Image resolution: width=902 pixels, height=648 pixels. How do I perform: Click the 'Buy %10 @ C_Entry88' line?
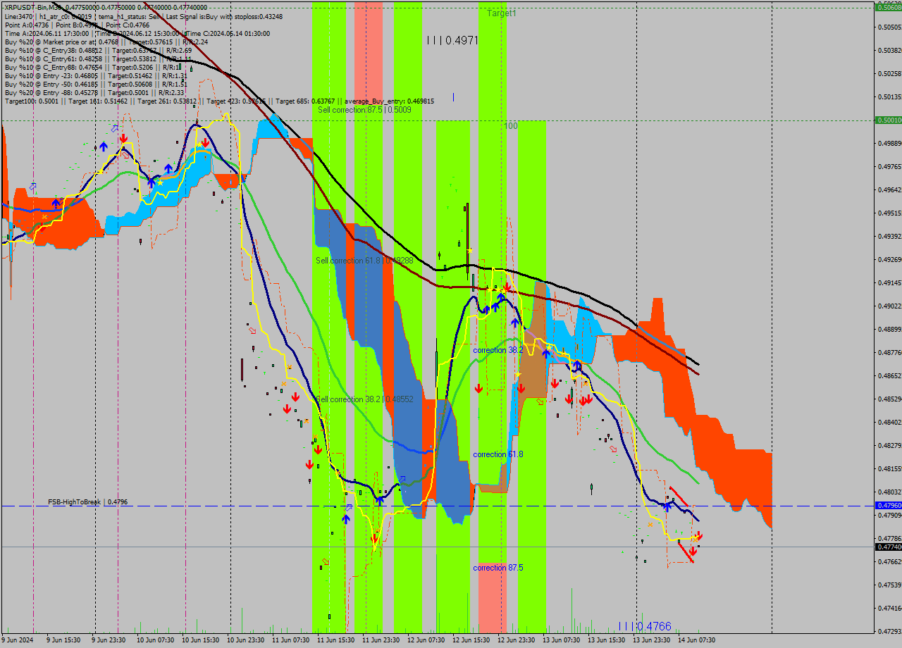[x=93, y=68]
